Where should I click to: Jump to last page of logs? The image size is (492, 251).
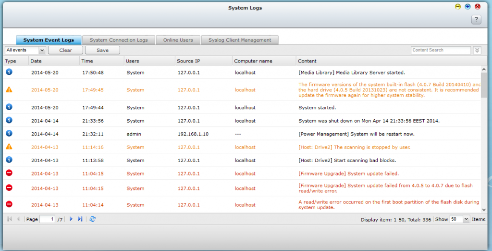pos(80,219)
